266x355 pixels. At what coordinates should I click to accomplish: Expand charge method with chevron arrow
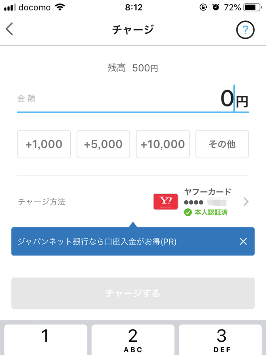246,202
